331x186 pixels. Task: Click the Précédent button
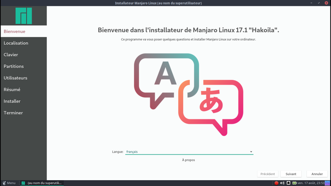point(268,174)
